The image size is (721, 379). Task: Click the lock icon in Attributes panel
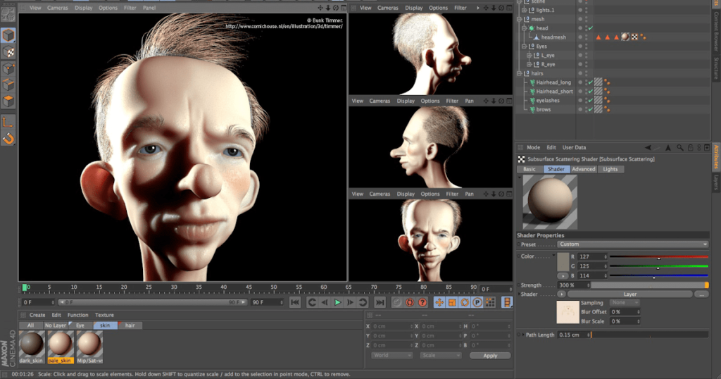point(690,148)
